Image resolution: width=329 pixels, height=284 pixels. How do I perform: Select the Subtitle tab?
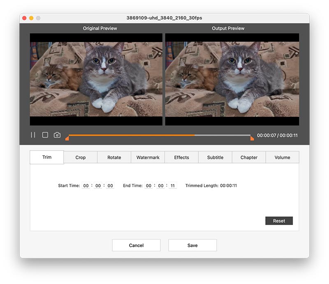point(215,157)
